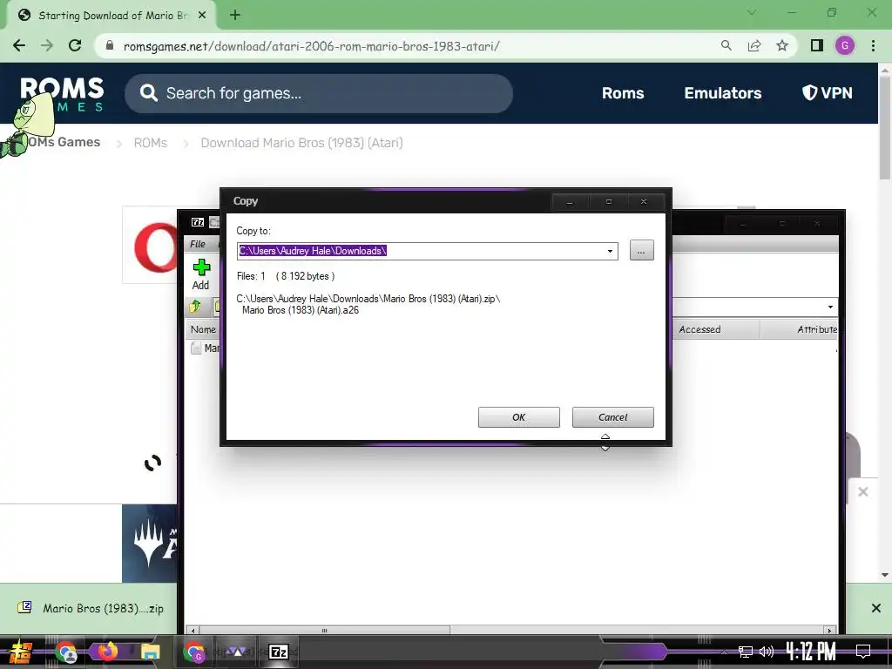The height and width of the screenshot is (669, 892).
Task: Click the 4:12 PM taskbar clock
Action: click(x=810, y=651)
